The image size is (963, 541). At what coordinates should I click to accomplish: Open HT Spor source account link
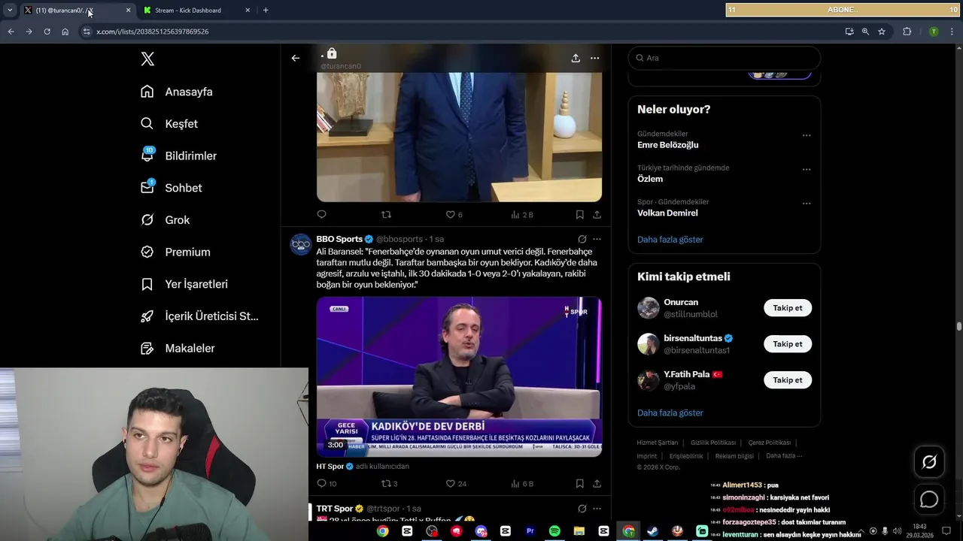point(330,467)
